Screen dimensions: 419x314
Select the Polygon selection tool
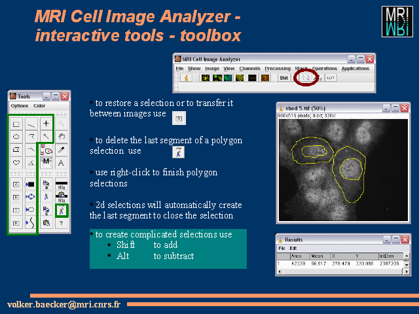coord(16,150)
